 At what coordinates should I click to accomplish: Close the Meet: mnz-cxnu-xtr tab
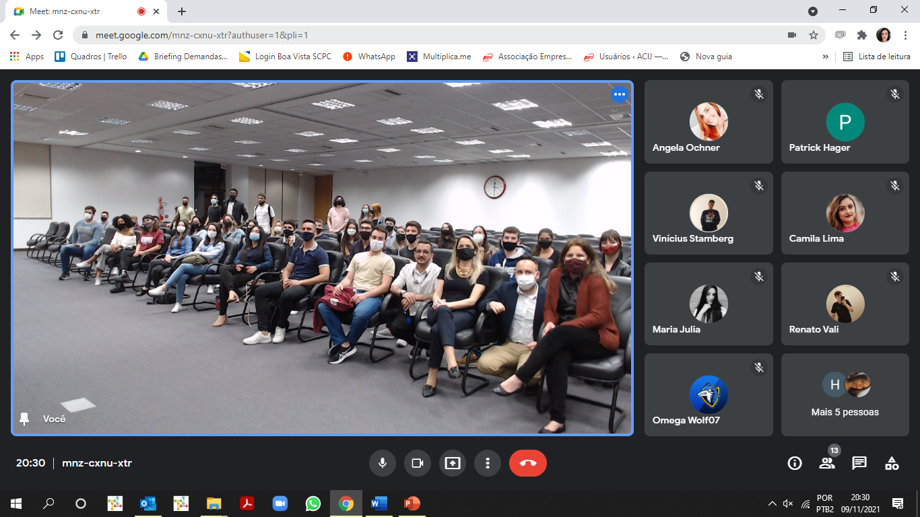[157, 11]
